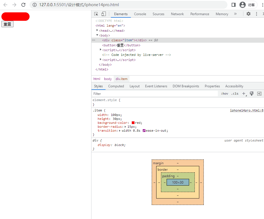Open iphone14pro.html:8 source link
Screen dimensions: 264x219
pos(247,110)
